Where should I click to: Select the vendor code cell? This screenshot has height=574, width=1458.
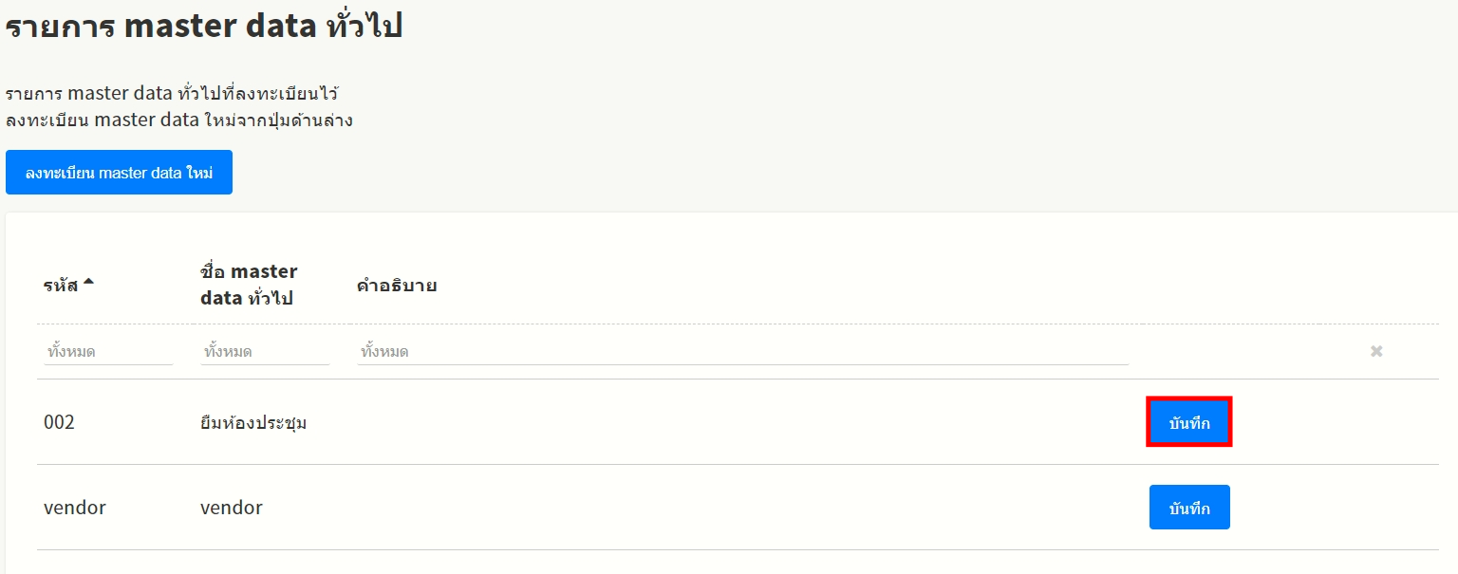(x=75, y=508)
